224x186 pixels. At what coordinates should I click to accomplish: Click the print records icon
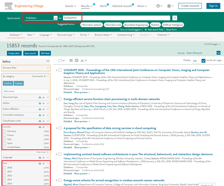click(x=76, y=61)
